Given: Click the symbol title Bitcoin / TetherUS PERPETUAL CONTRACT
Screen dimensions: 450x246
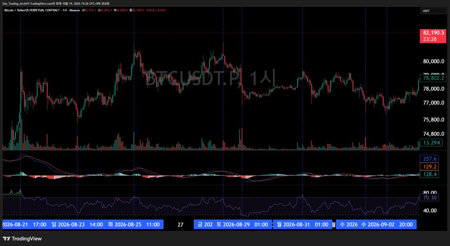Looking at the screenshot, I should point(32,10).
